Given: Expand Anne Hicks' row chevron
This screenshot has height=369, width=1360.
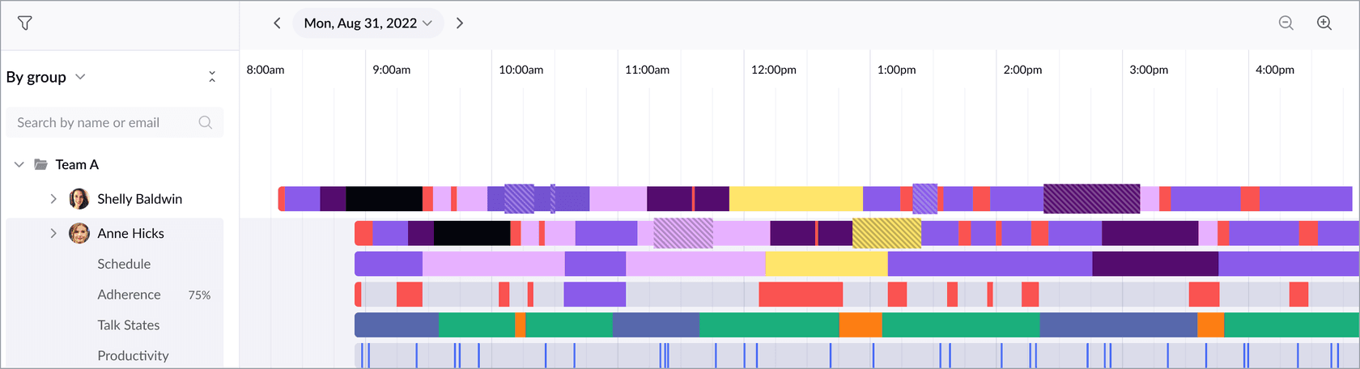Looking at the screenshot, I should 53,233.
